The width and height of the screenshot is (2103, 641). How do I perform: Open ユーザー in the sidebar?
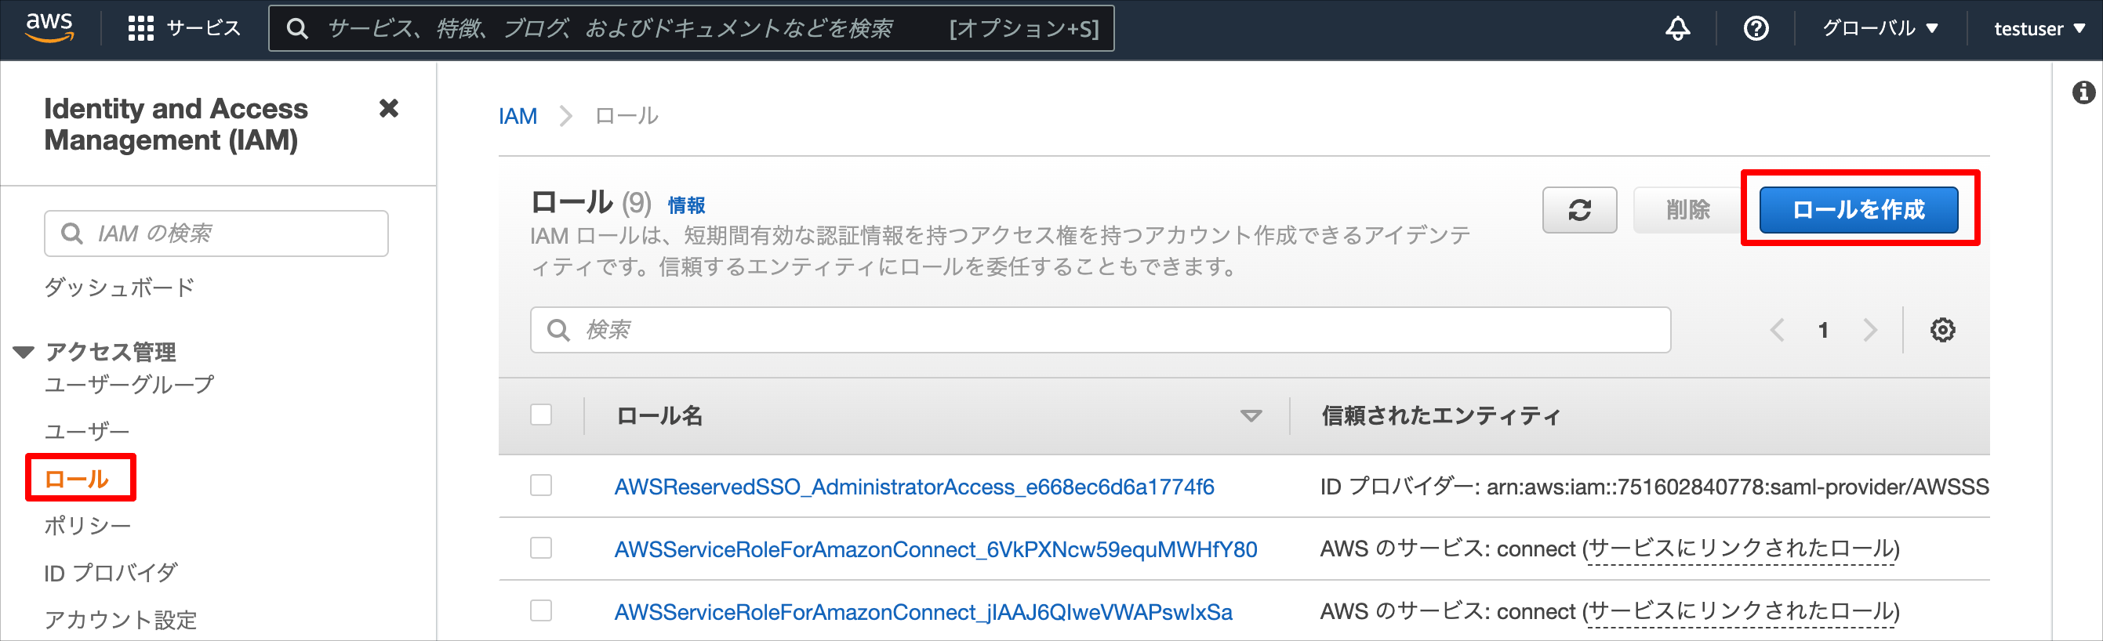pyautogui.click(x=87, y=430)
